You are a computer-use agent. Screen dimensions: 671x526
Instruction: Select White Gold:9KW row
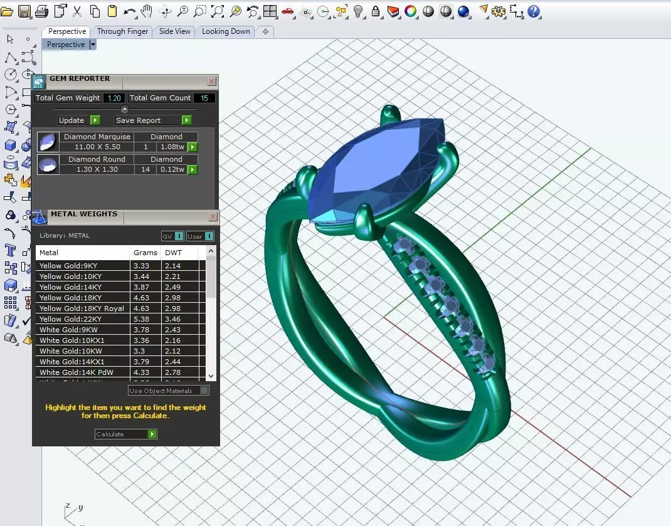click(120, 330)
